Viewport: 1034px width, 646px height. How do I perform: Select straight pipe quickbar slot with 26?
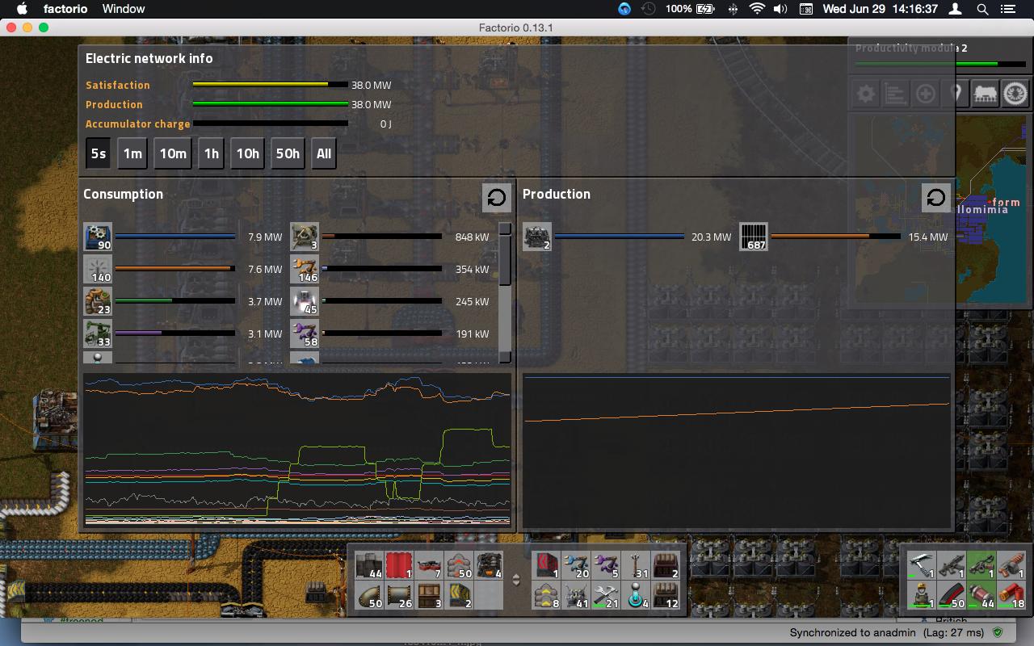click(x=399, y=595)
